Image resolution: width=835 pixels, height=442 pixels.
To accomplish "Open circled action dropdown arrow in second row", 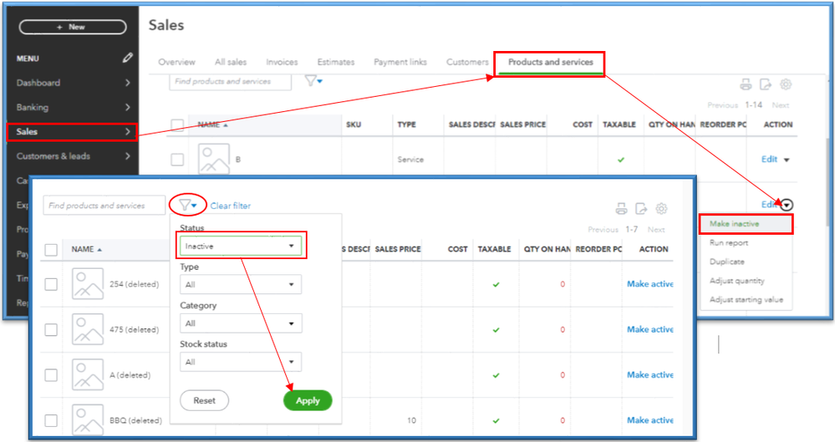I will click(x=787, y=205).
